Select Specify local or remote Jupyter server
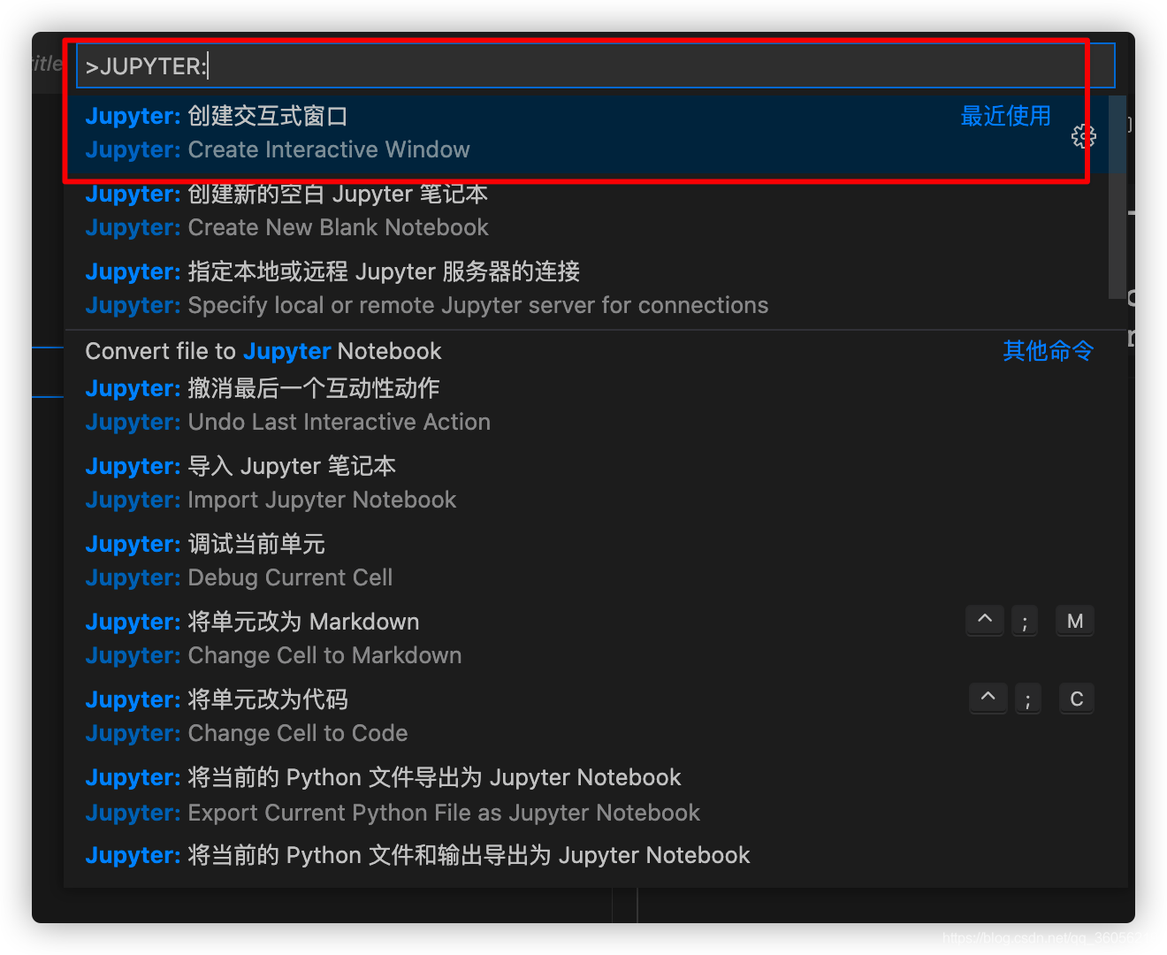 (x=586, y=289)
